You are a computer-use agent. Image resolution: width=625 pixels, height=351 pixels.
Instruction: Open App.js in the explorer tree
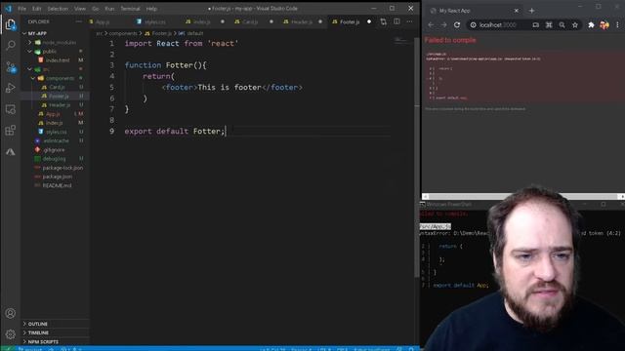click(x=53, y=114)
